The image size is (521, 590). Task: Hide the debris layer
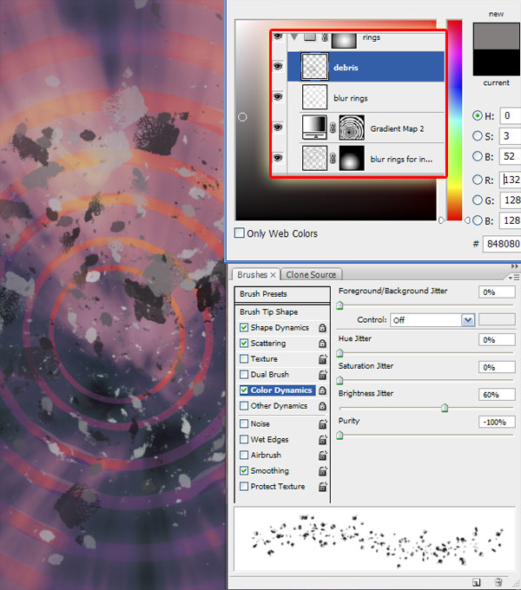click(x=278, y=67)
